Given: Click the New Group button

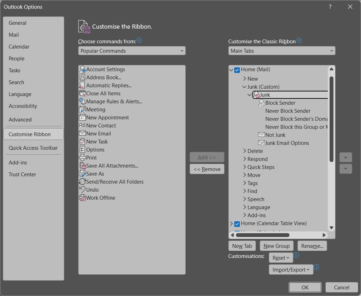Looking at the screenshot, I should tap(276, 246).
